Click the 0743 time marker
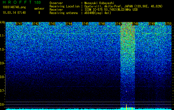The image size is (174, 110). coord(52,24)
